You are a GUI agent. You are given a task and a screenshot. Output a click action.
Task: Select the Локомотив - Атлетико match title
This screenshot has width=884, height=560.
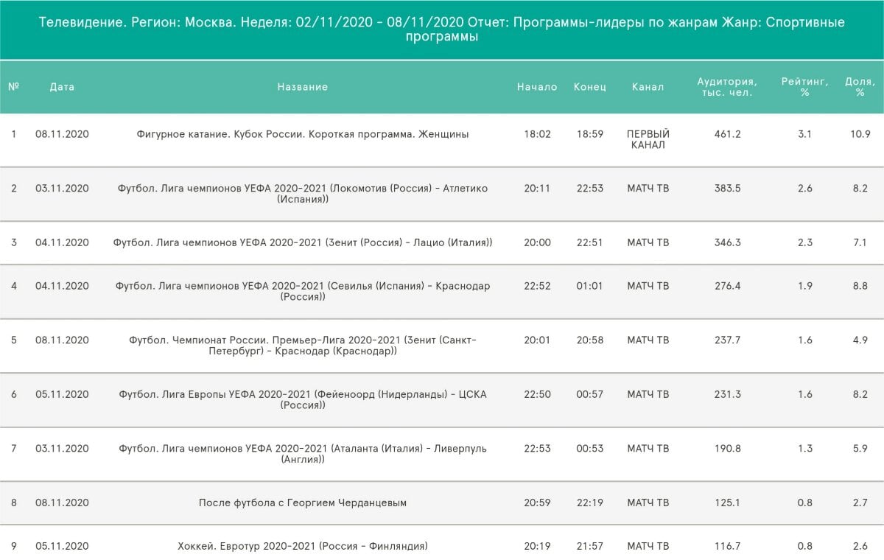pos(303,194)
